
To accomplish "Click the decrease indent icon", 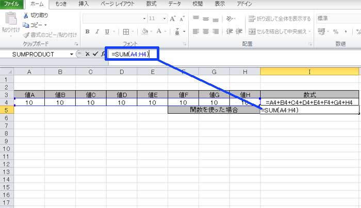I will click(x=229, y=31).
